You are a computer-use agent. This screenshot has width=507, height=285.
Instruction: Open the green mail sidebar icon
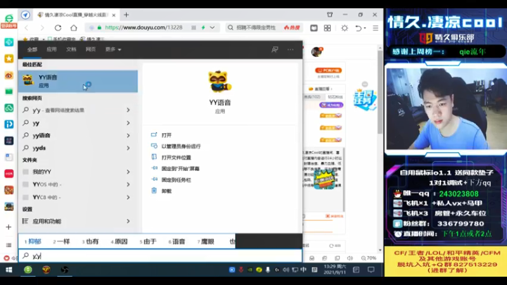click(9, 91)
